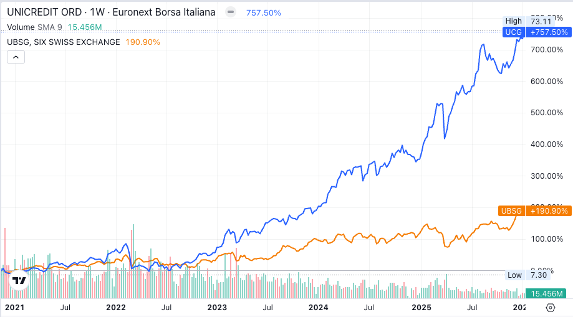Click the 2025 marker on time axis
Image resolution: width=573 pixels, height=317 pixels.
pyautogui.click(x=422, y=307)
